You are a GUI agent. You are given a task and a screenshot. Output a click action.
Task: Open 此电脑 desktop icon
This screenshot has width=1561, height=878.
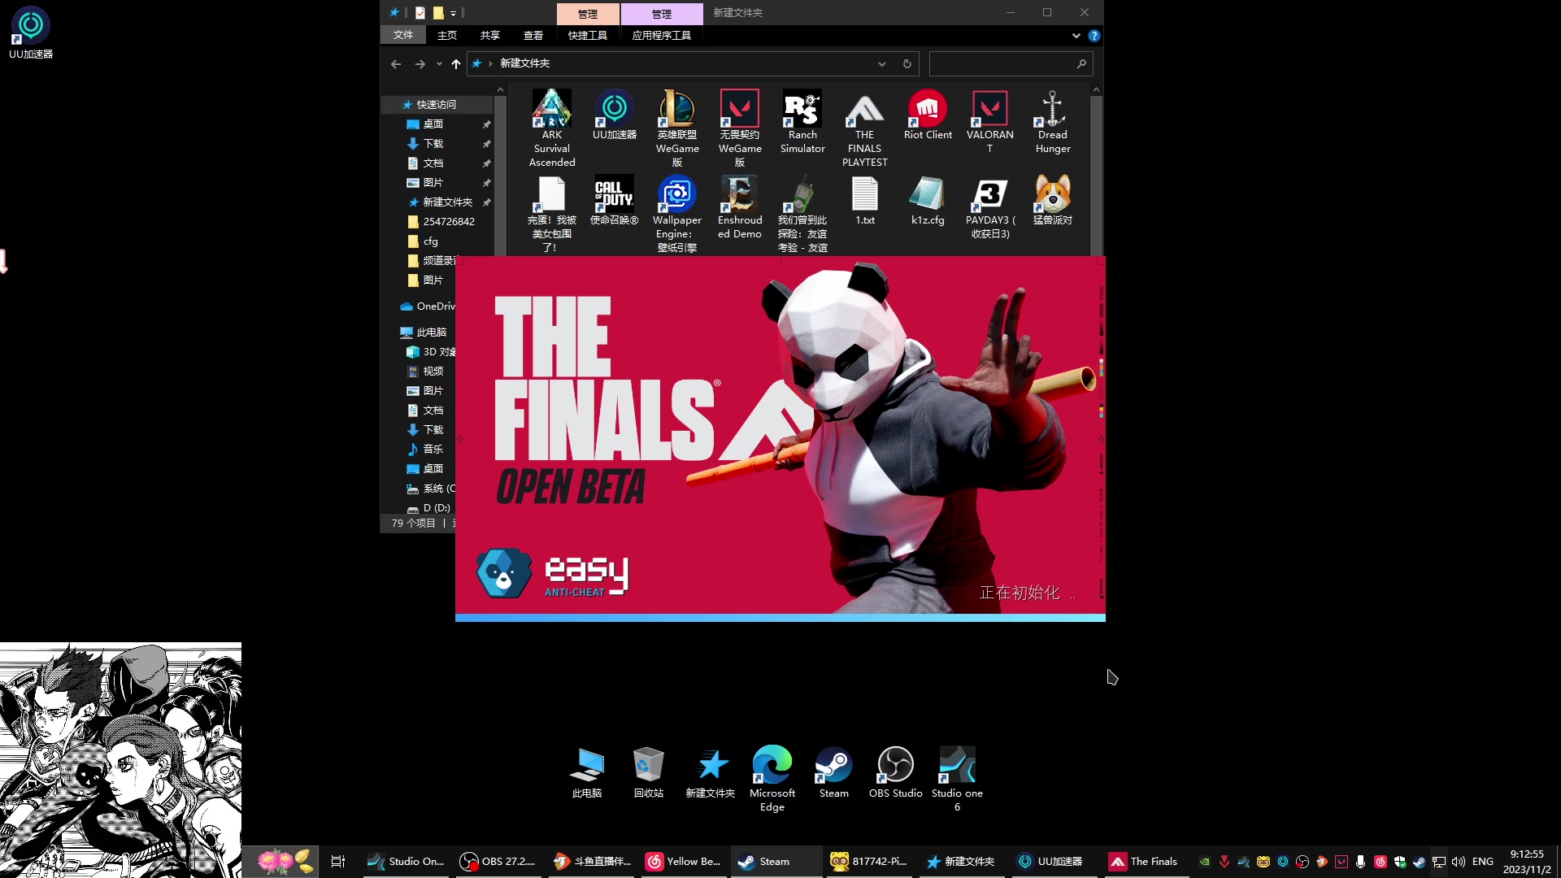(587, 772)
